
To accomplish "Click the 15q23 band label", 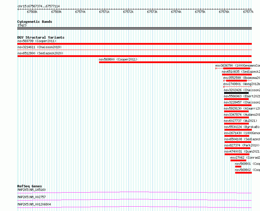I will coord(22,25).
